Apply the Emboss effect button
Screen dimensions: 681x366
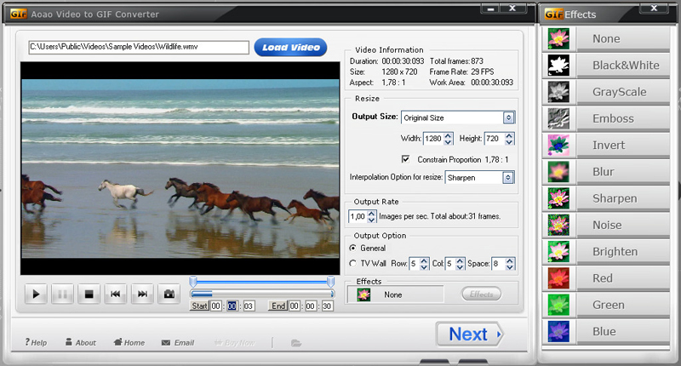[623, 118]
